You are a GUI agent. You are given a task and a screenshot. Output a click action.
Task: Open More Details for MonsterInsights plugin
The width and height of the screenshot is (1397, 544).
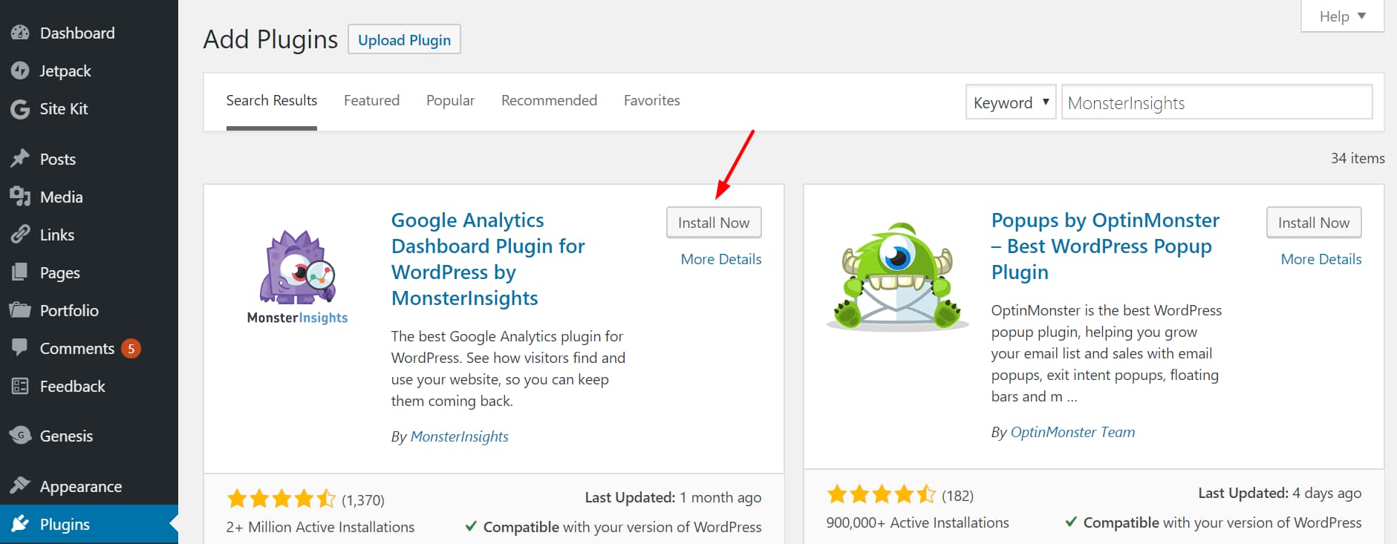(x=721, y=259)
